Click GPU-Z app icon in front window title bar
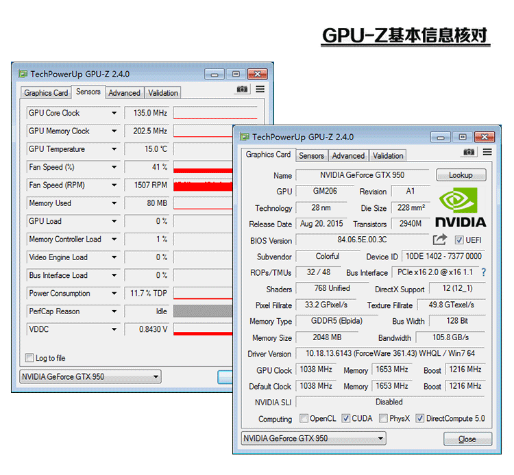 [245, 136]
